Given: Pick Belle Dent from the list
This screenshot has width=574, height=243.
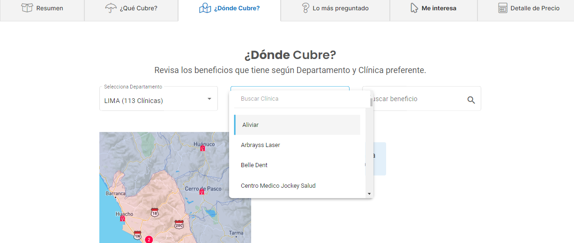Looking at the screenshot, I should tap(297, 165).
